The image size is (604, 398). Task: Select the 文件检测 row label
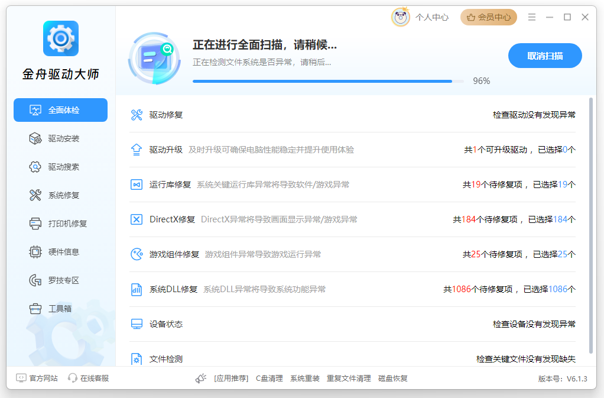coord(166,359)
